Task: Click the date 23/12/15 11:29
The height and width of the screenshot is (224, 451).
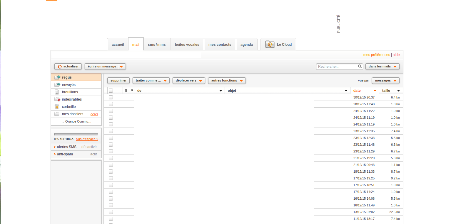Action: pos(364,151)
